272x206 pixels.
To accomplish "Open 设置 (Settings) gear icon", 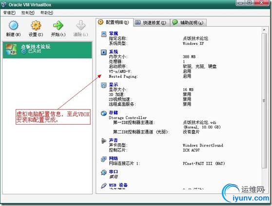I will coord(36,25).
